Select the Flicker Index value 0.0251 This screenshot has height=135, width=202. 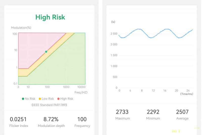click(x=18, y=119)
